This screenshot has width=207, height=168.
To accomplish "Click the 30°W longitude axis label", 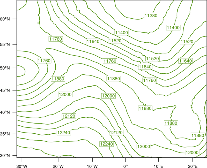I will (22, 166).
